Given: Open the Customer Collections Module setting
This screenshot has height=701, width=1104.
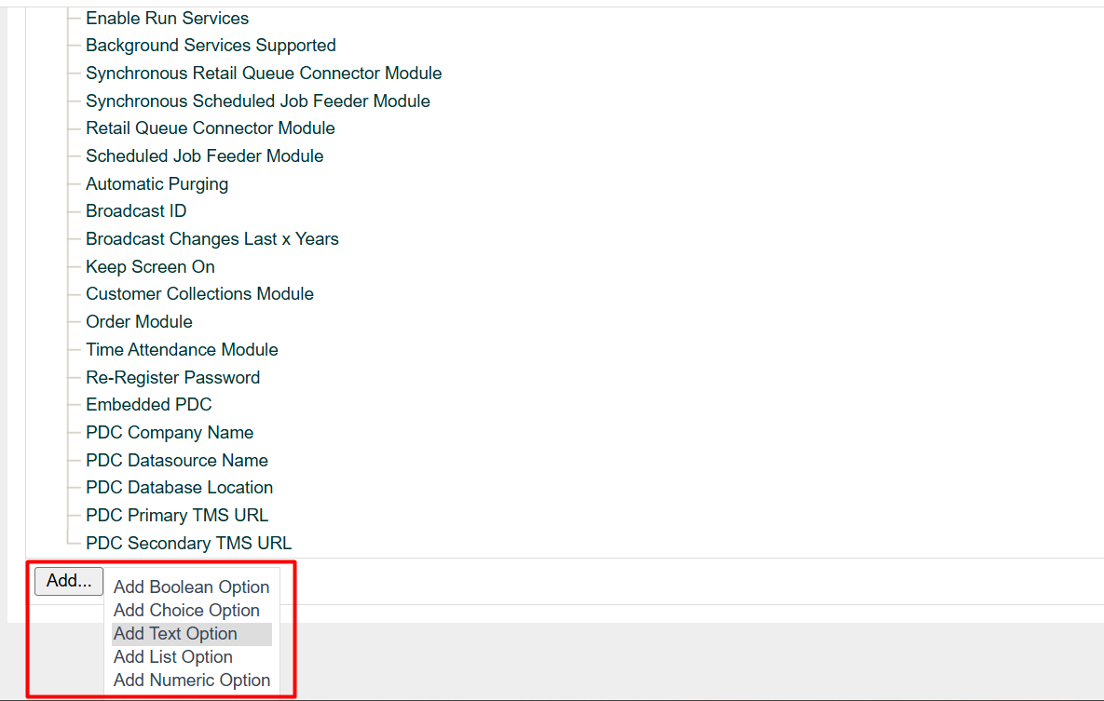Looking at the screenshot, I should point(199,293).
